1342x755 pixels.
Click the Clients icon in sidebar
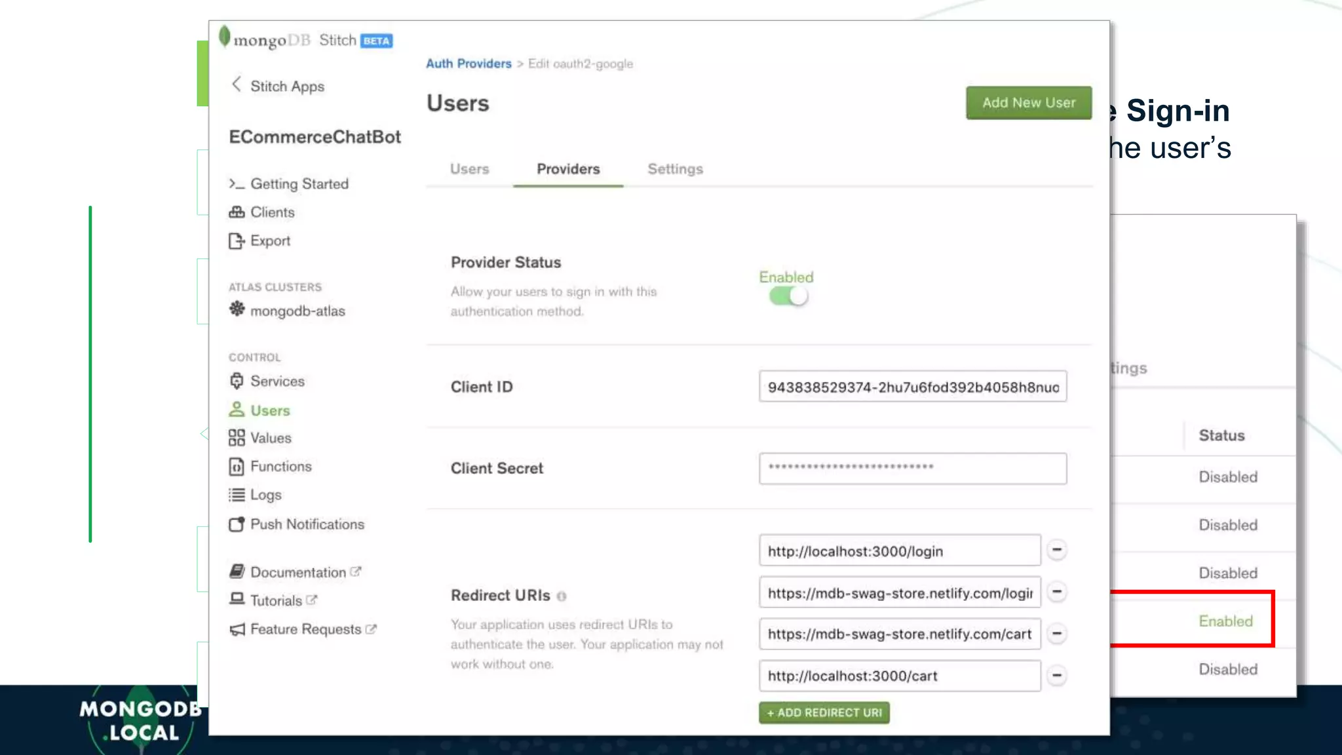(x=237, y=212)
